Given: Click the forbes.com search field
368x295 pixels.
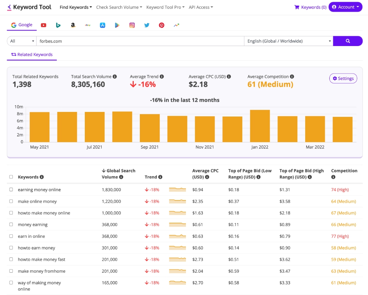Looking at the screenshot, I should click(x=140, y=41).
